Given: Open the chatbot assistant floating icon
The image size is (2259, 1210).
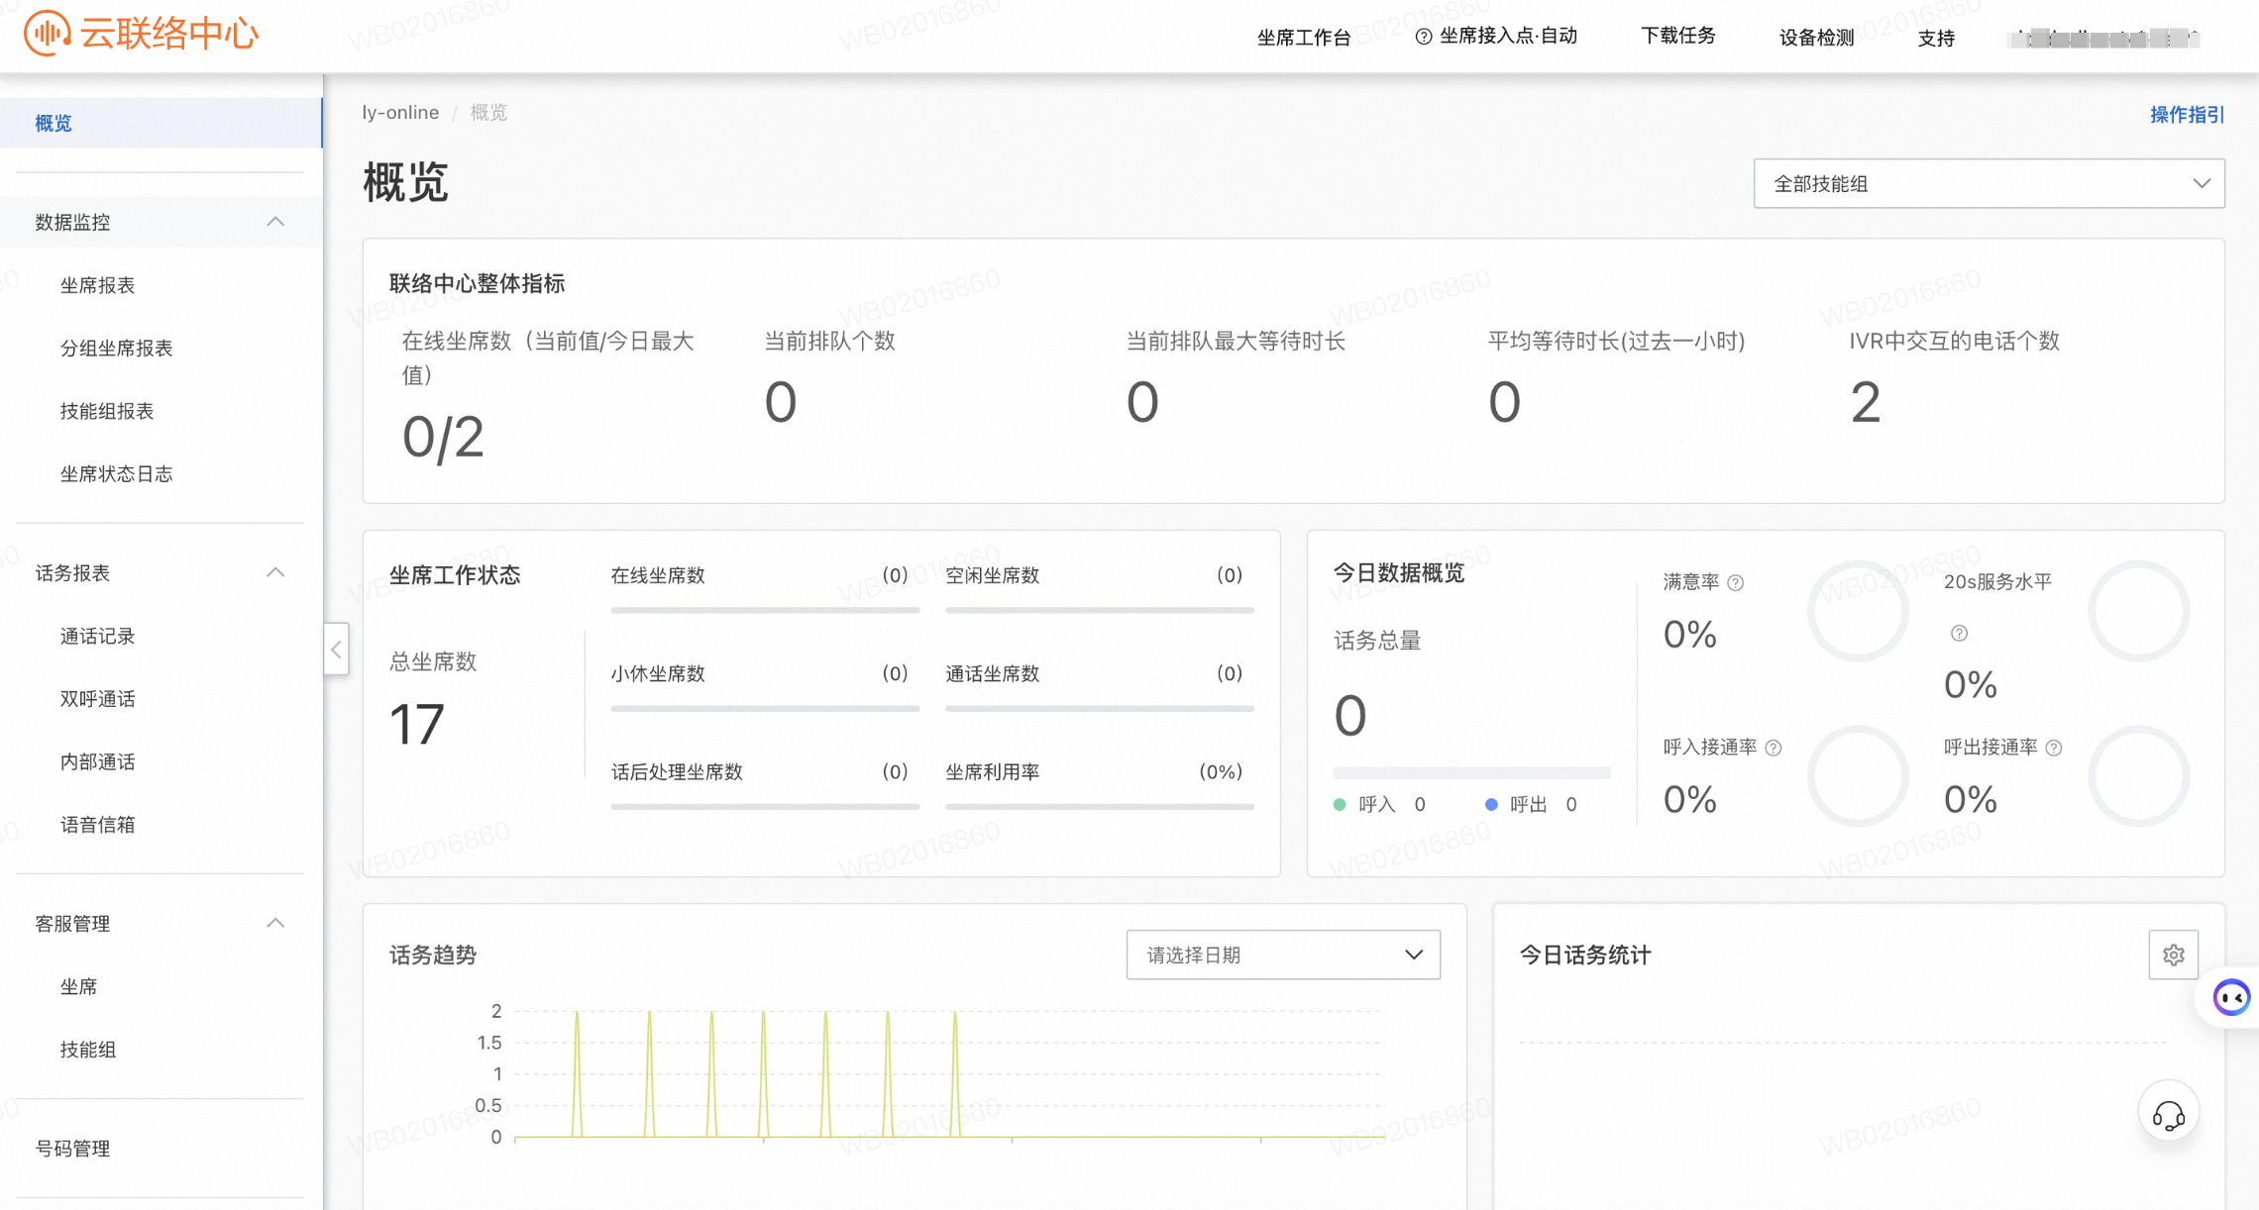Looking at the screenshot, I should [2231, 997].
